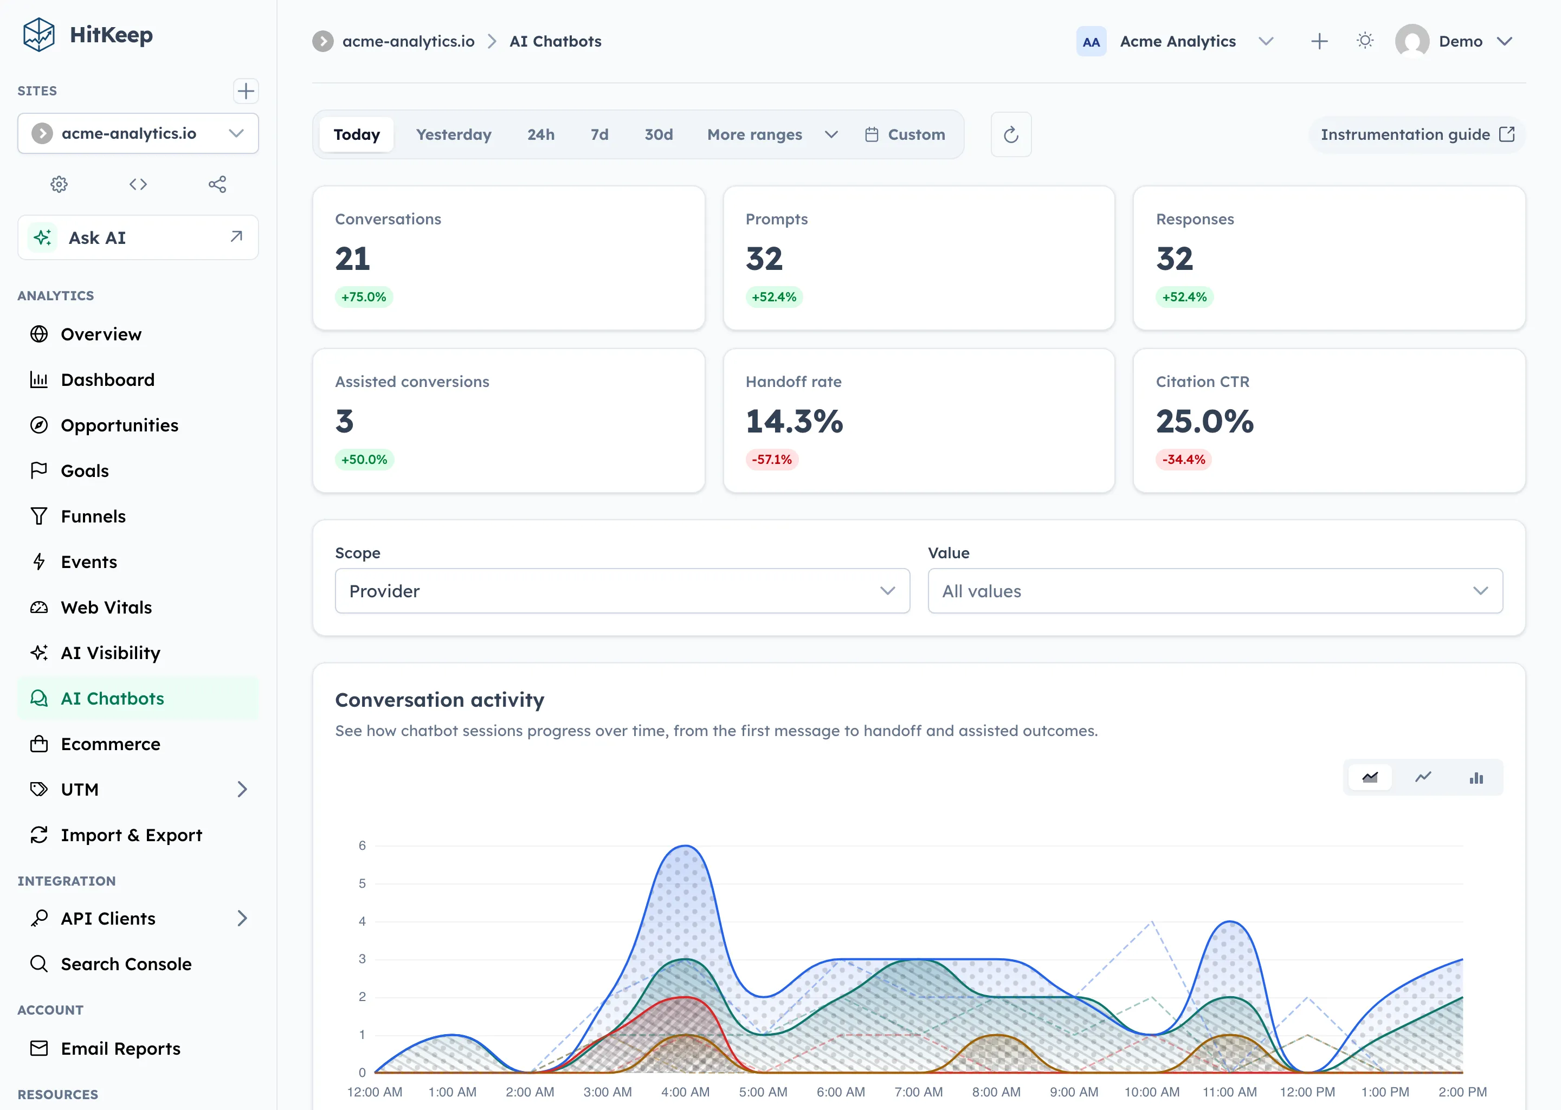The height and width of the screenshot is (1110, 1561).
Task: Click the AI Chatbots chat icon
Action: [x=39, y=698]
